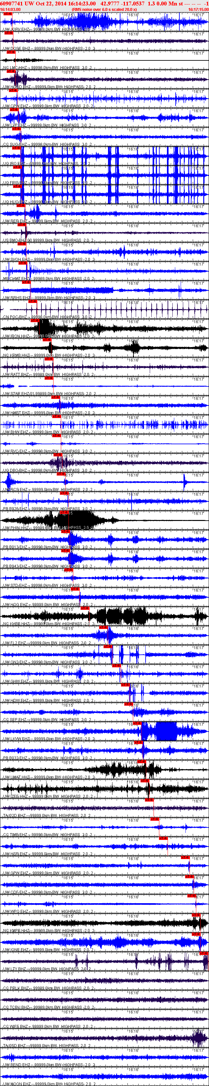Select the UW HSR EHZ station label
The height and width of the screenshot is (1086, 209).
pyautogui.click(x=48, y=854)
